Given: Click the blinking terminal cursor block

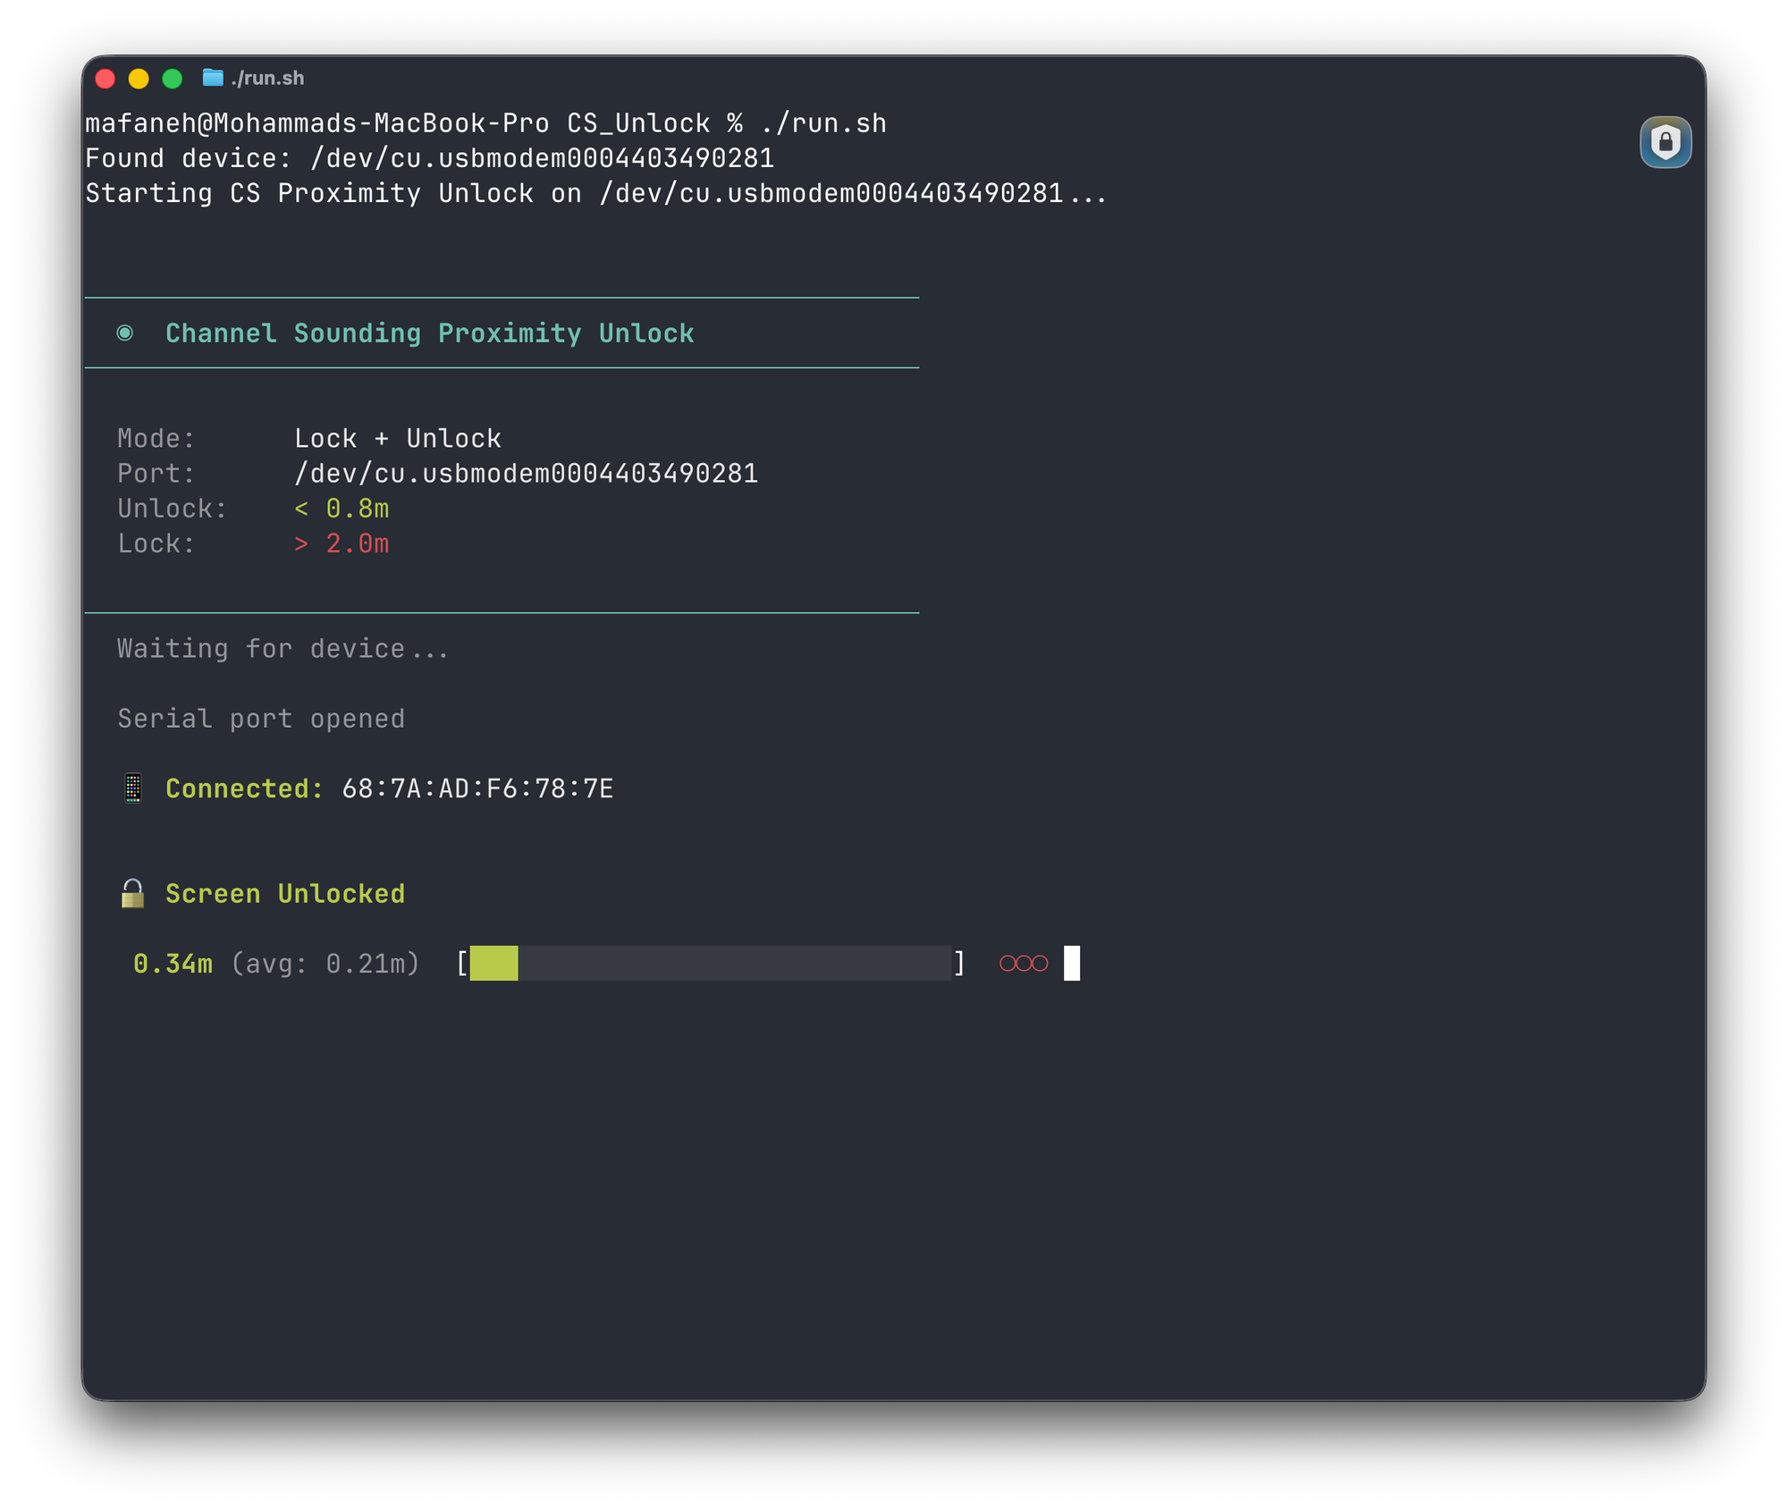Looking at the screenshot, I should (x=1071, y=964).
